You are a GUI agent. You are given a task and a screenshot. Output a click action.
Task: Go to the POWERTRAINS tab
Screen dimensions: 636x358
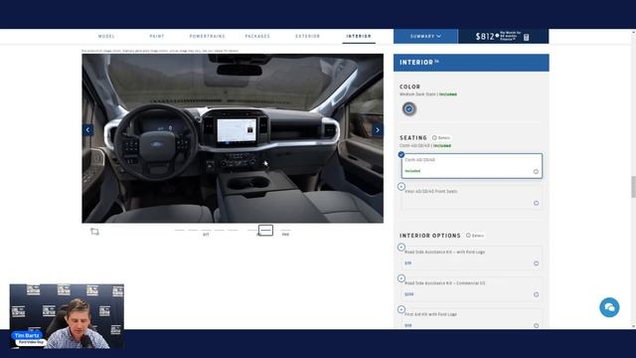click(x=207, y=36)
